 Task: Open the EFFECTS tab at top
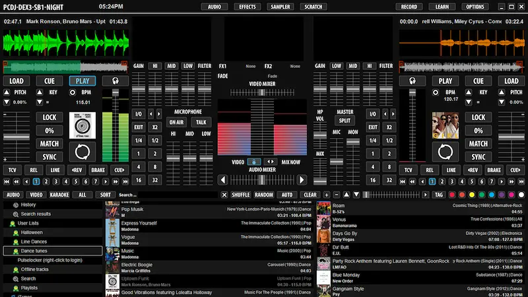coord(247,7)
